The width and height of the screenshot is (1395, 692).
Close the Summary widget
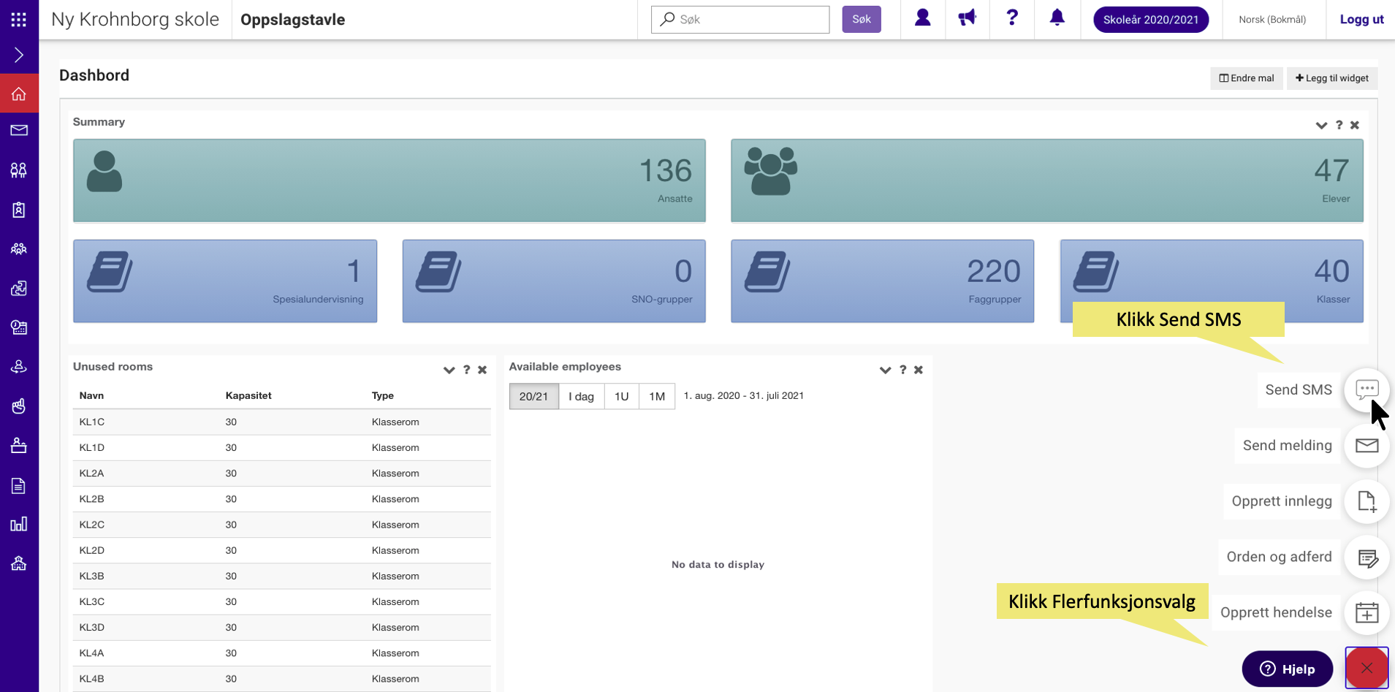(x=1355, y=125)
